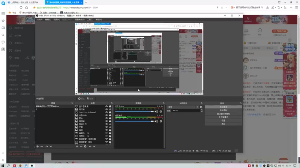This screenshot has width=300, height=168.
Task: Click the browser reload icon
Action: point(21,7)
